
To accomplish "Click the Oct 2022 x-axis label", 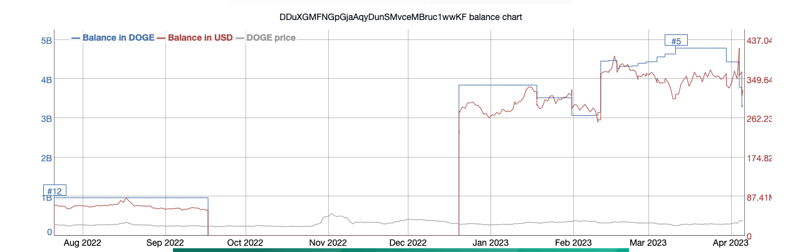I will (x=245, y=243).
